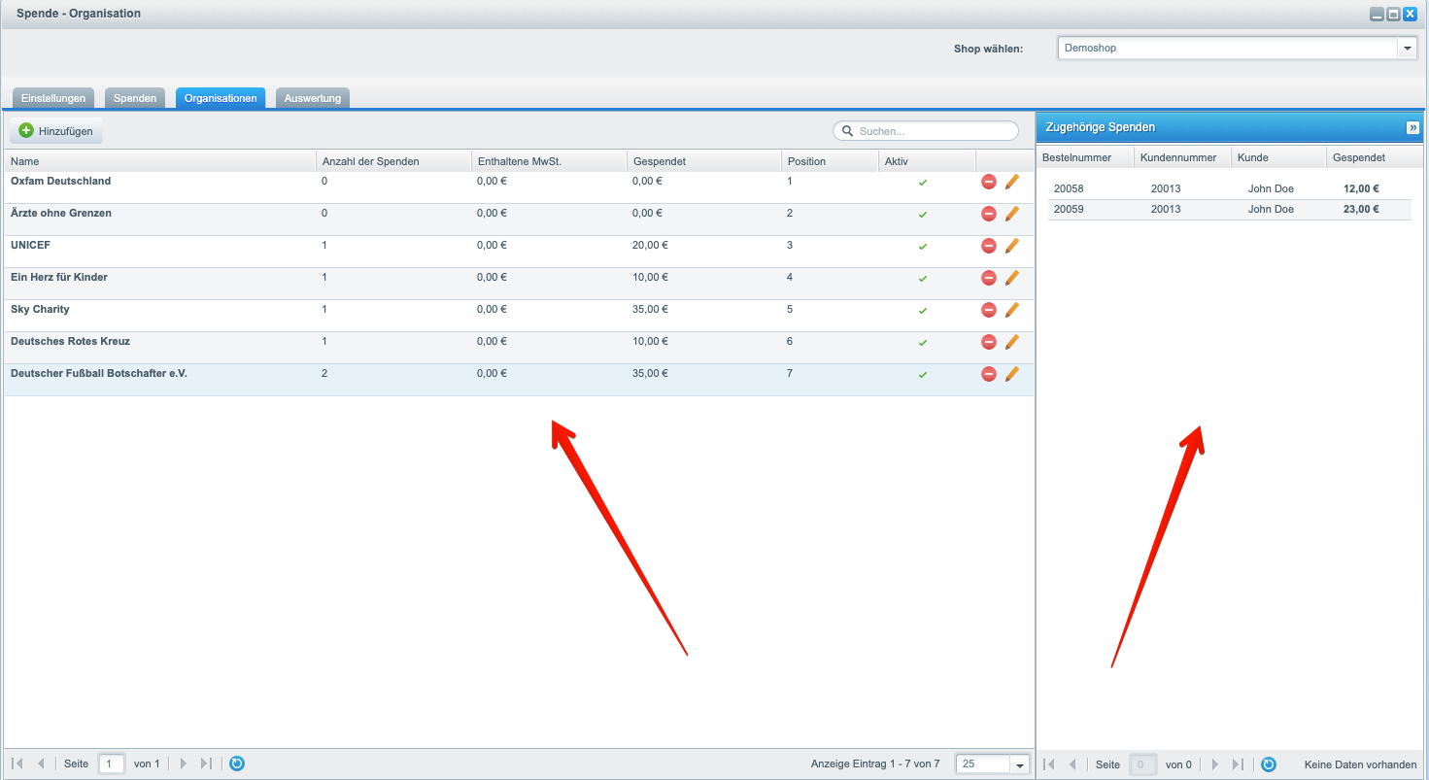Select the UNICEF row name
Screen dimensions: 1429x780
[x=30, y=246]
